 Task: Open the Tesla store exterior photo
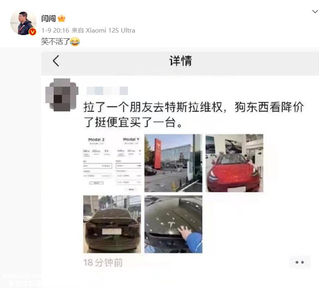pos(173,163)
